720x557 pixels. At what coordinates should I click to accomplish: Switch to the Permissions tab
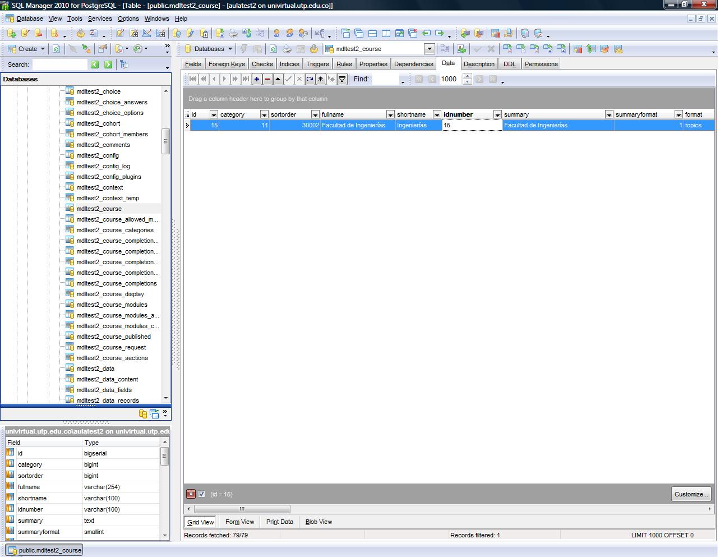pos(541,64)
